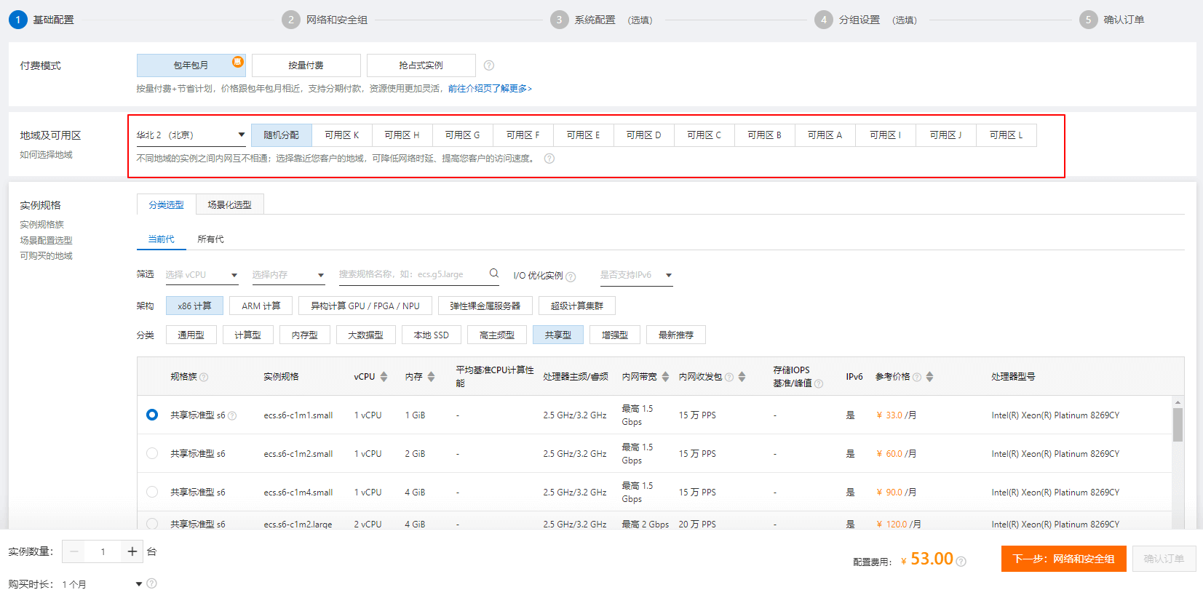
Task: Open the 购买时长 1个月 dropdown
Action: [x=102, y=583]
